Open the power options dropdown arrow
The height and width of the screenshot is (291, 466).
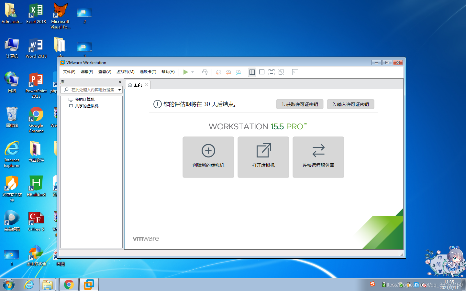click(193, 72)
